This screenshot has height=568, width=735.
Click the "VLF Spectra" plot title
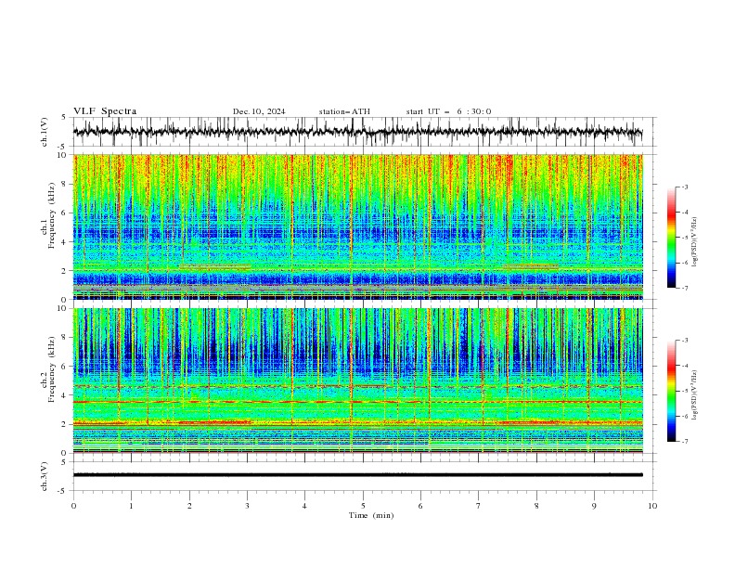pyautogui.click(x=105, y=111)
